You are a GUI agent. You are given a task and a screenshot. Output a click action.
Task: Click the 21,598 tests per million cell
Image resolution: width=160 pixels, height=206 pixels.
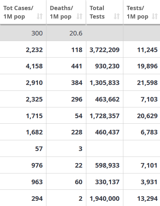click(142, 82)
